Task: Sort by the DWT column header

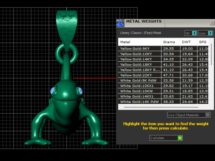Action: [188, 42]
